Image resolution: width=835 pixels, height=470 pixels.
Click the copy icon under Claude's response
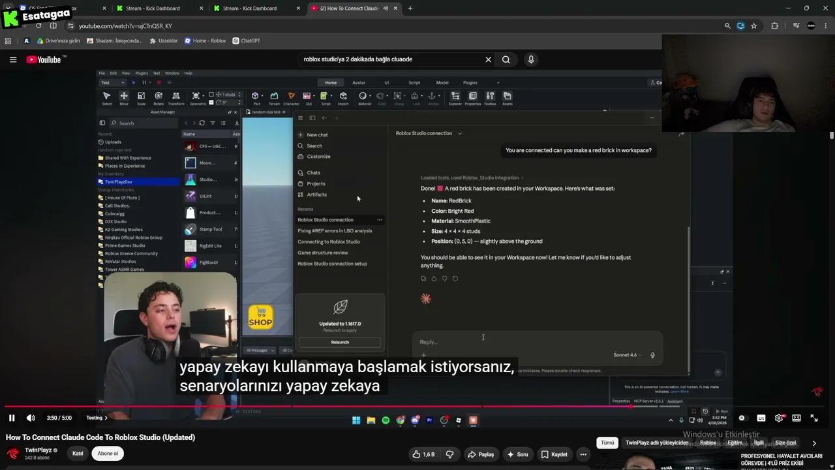[423, 279]
